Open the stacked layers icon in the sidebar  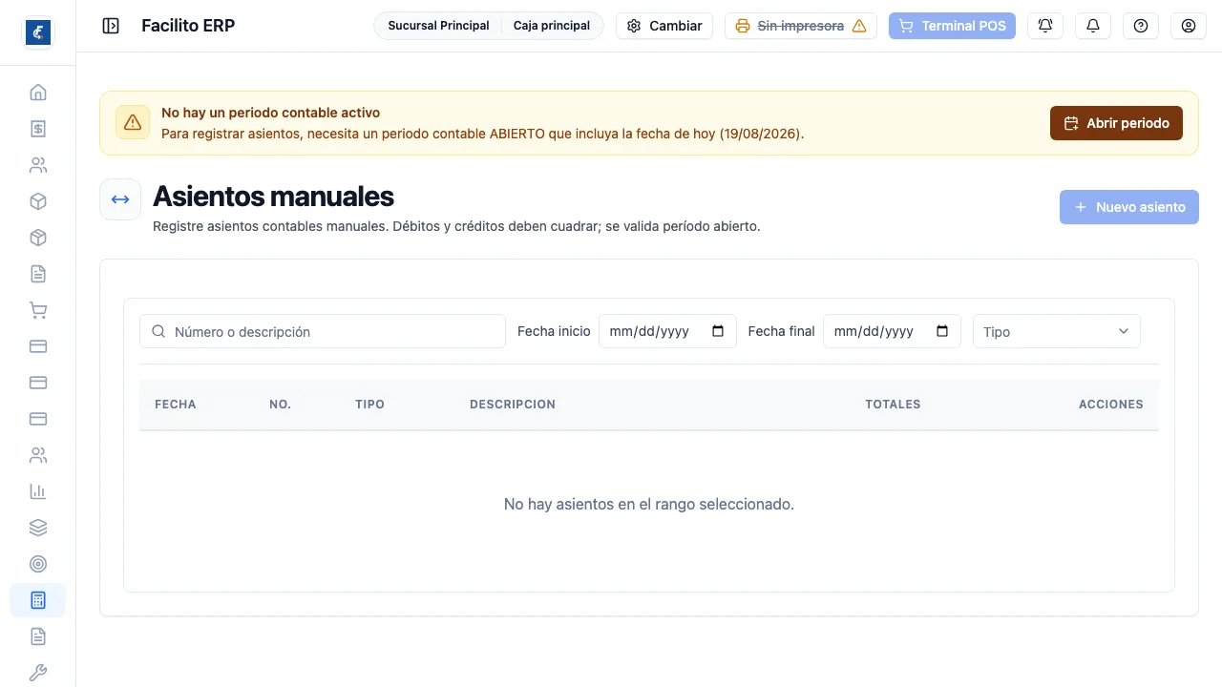pos(38,528)
